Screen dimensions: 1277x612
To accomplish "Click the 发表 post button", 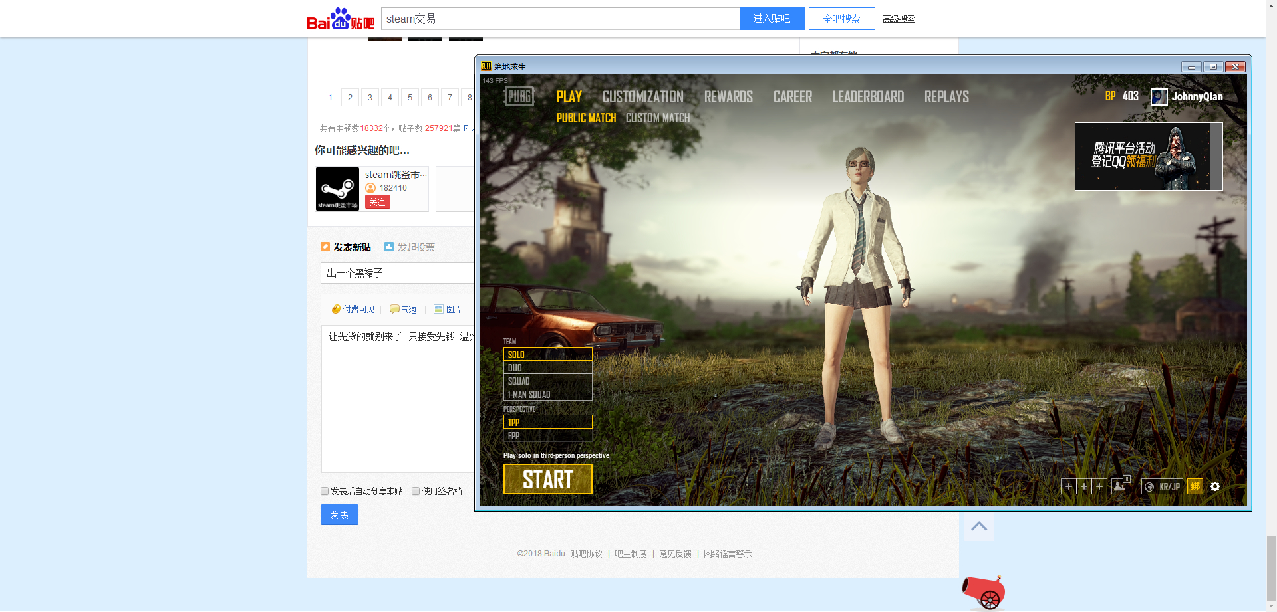I will [x=339, y=515].
